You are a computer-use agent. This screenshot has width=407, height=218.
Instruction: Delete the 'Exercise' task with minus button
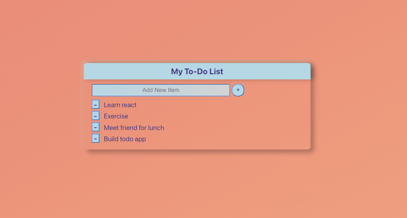point(96,116)
